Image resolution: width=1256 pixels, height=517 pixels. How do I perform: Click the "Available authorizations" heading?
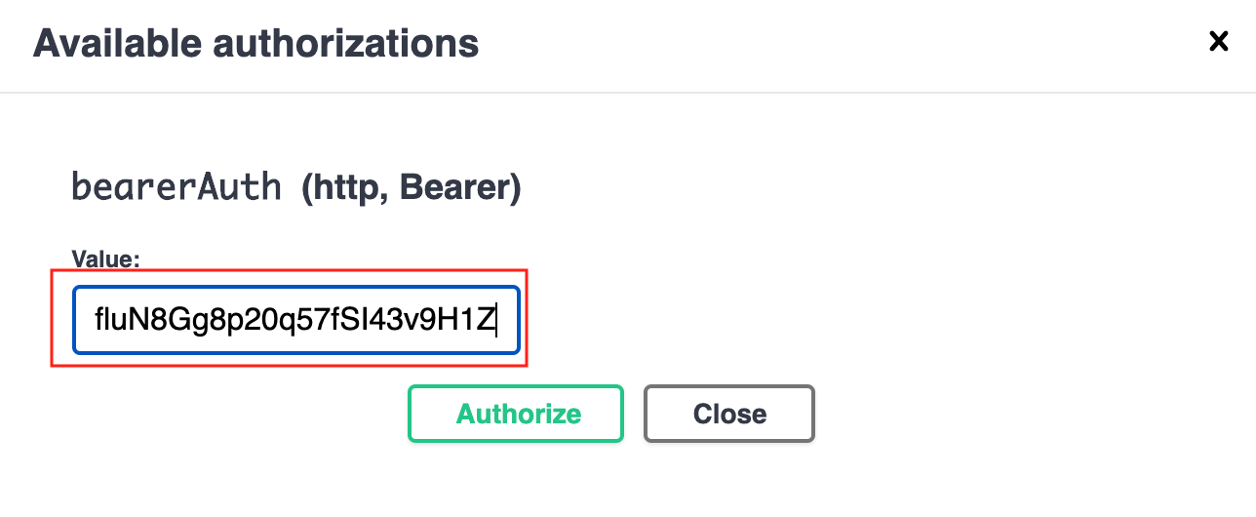[255, 44]
